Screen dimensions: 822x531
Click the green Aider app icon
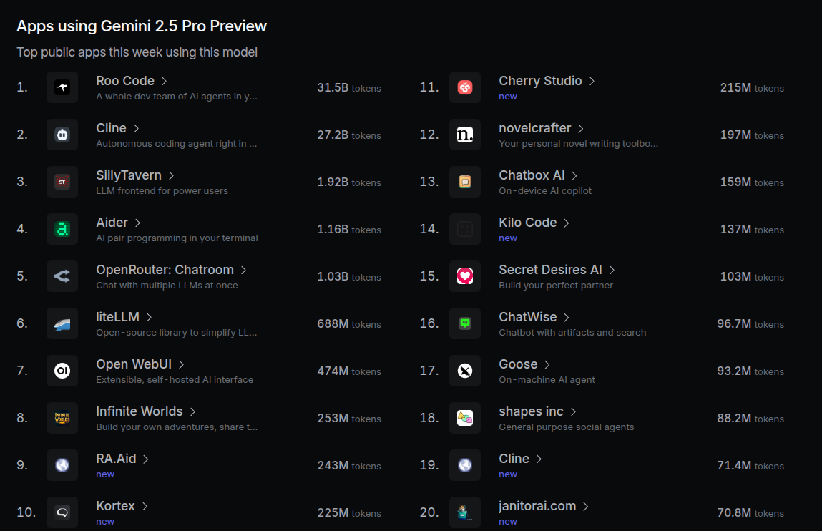[x=62, y=229]
